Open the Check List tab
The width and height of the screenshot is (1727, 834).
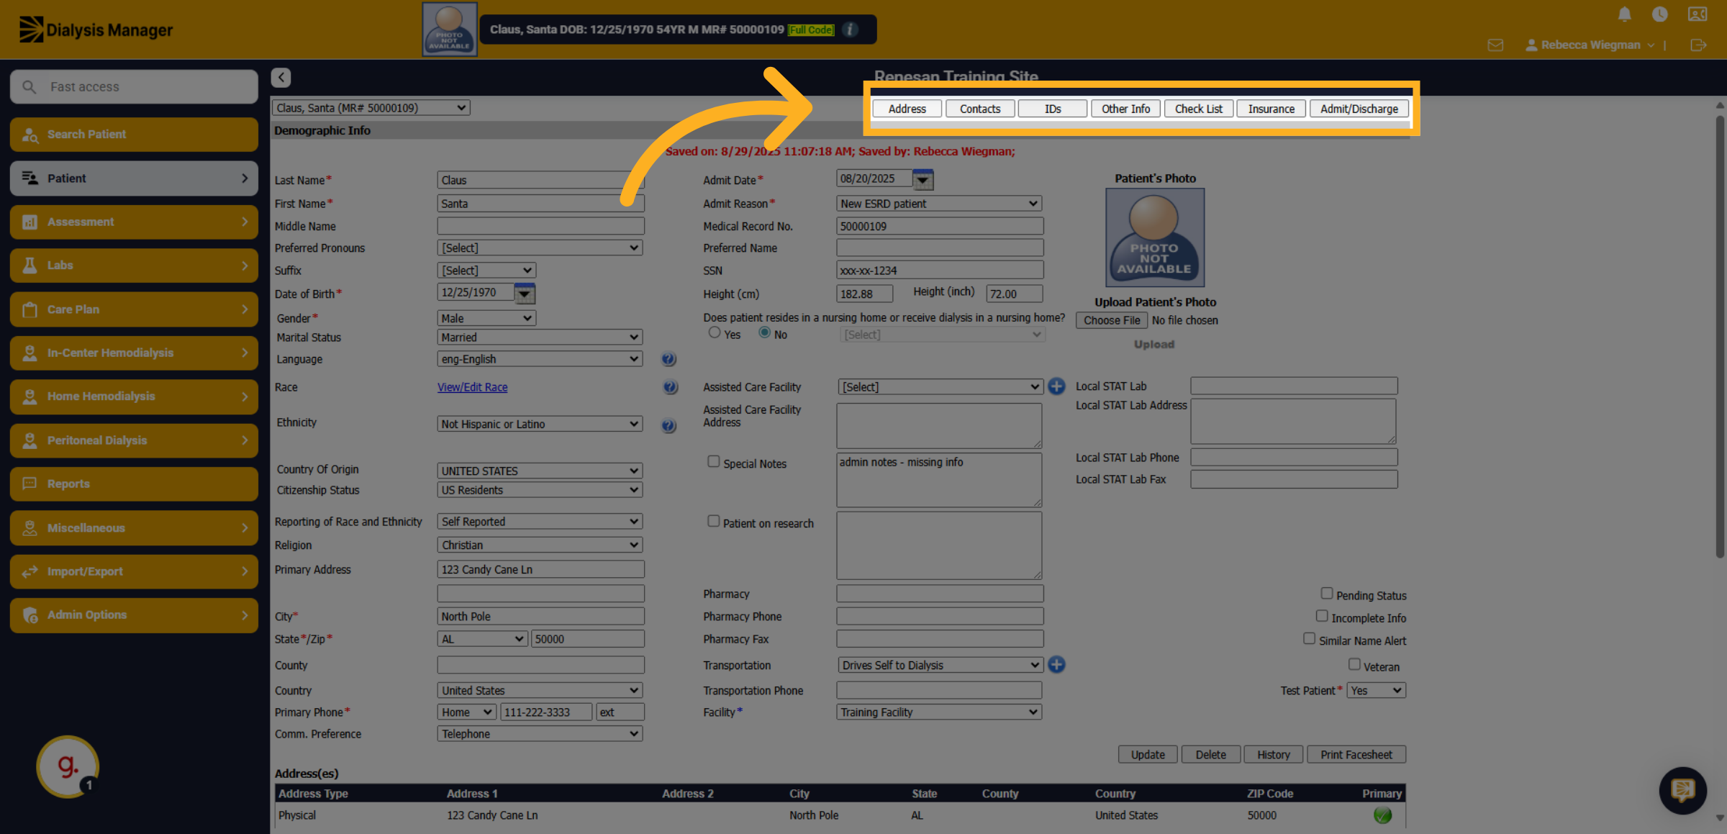1198,109
